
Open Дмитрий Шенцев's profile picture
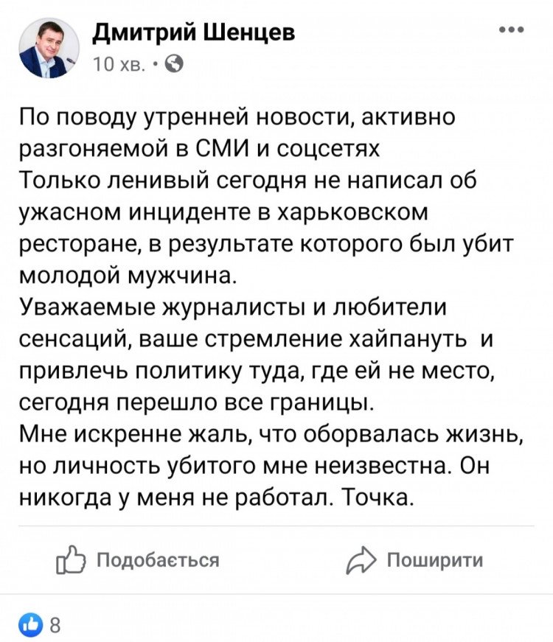(49, 48)
